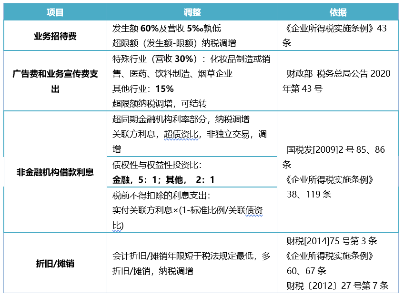Click 超限额（发生额-限额）纳税调增 line
Image resolution: width=404 pixels, height=296 pixels.
coord(174,43)
